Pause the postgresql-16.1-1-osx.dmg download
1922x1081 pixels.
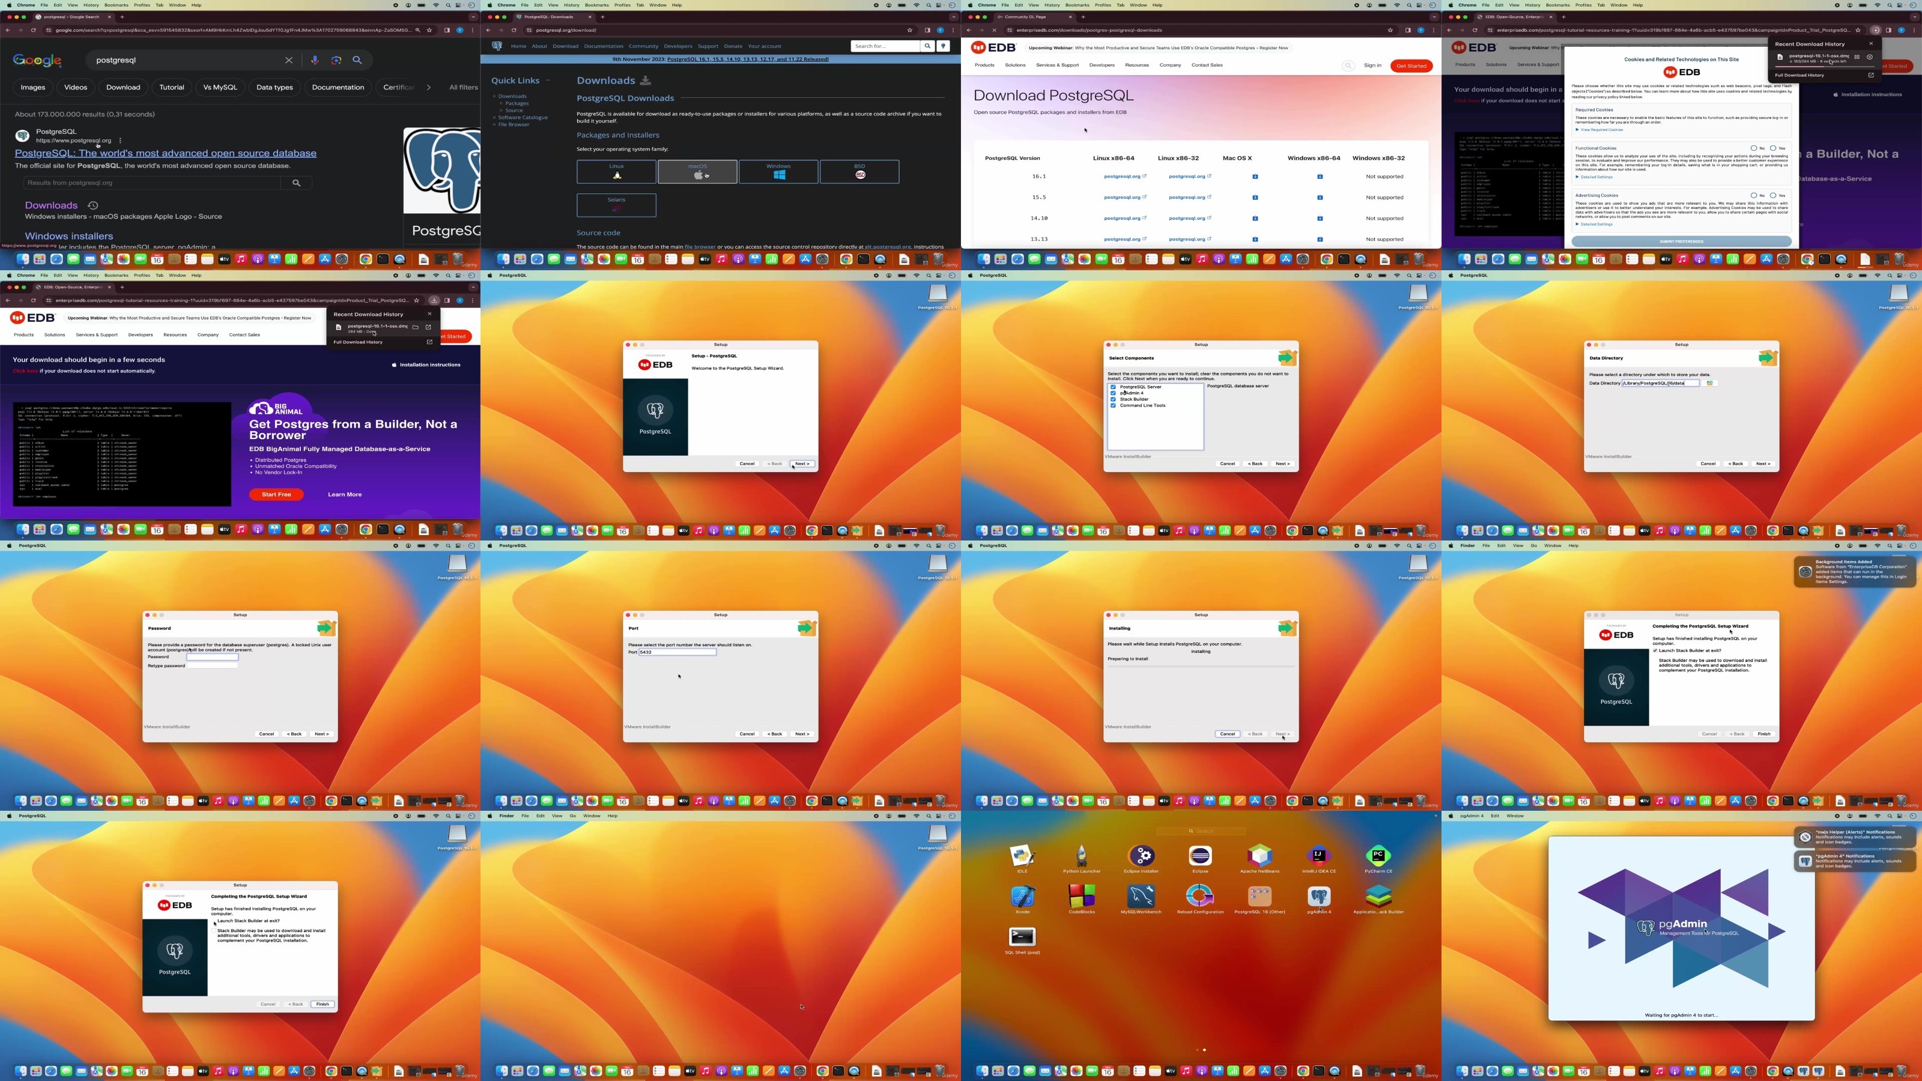tap(1857, 56)
